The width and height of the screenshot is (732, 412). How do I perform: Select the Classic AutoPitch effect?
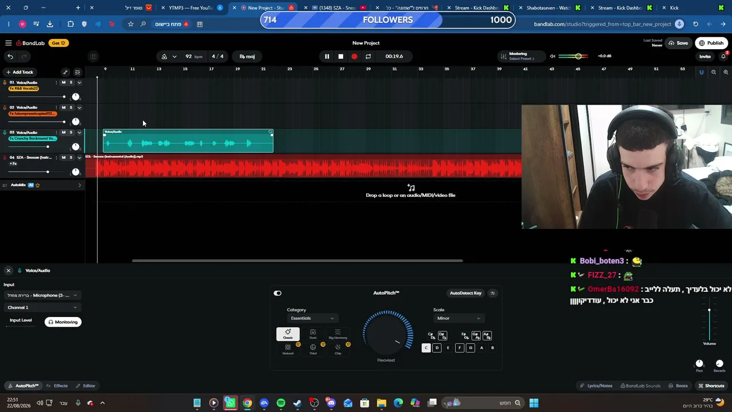coord(288,334)
